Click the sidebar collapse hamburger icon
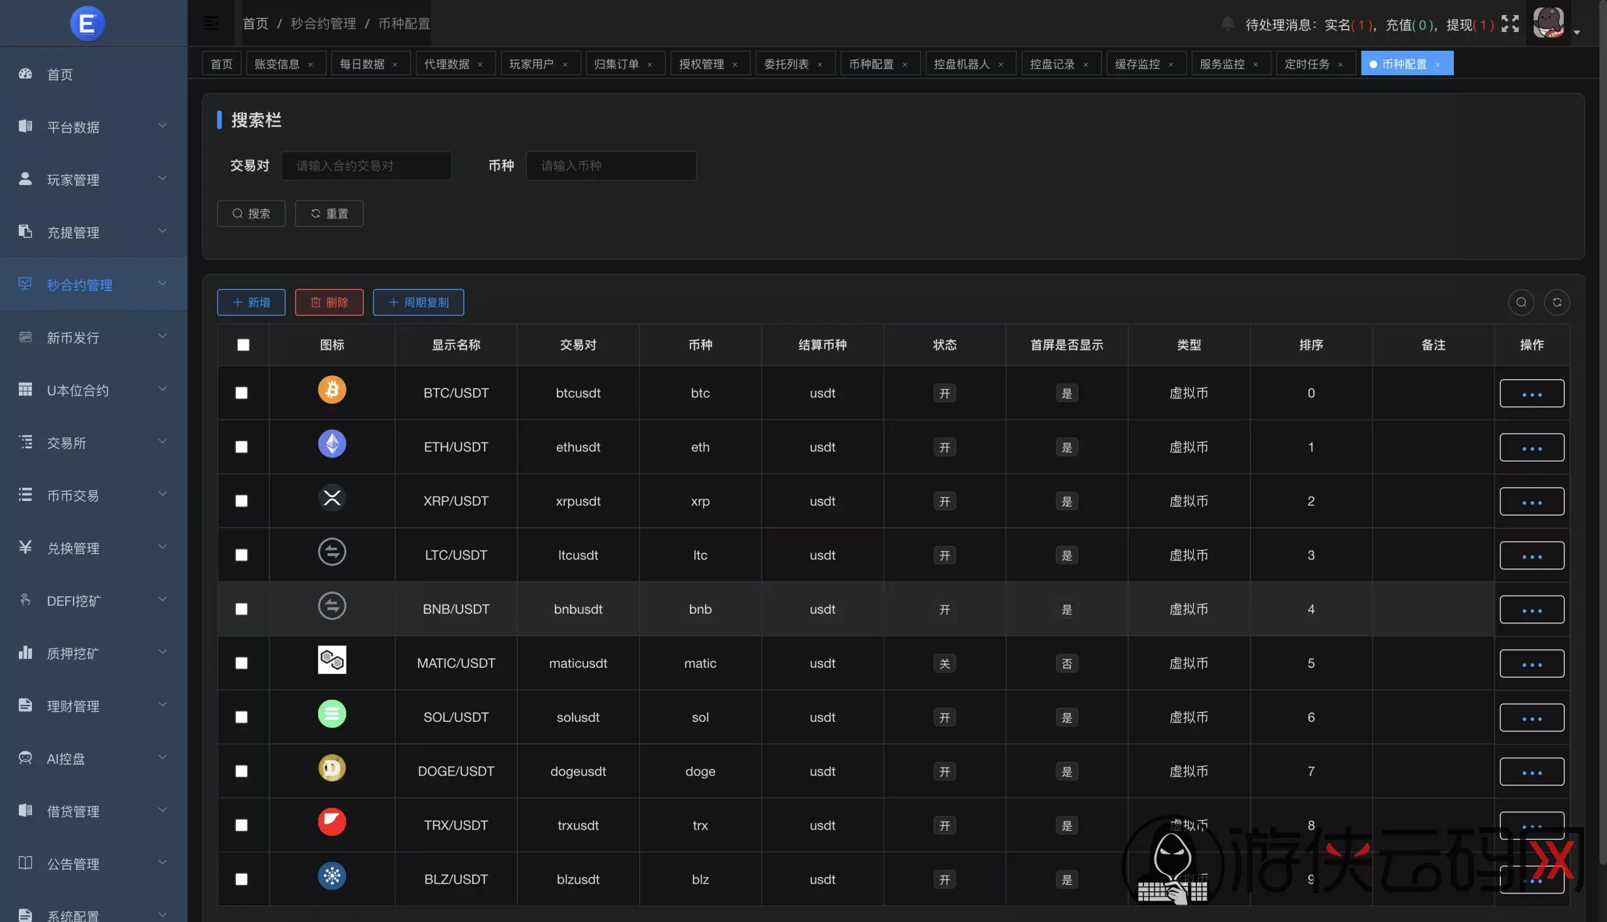 (x=212, y=23)
